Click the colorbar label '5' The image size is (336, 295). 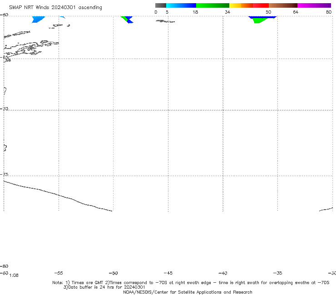coord(167,12)
